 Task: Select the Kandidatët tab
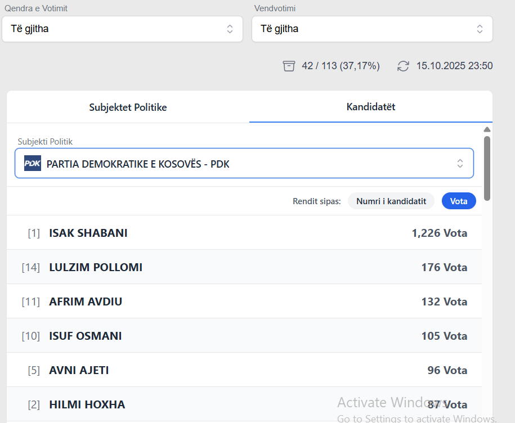(370, 107)
